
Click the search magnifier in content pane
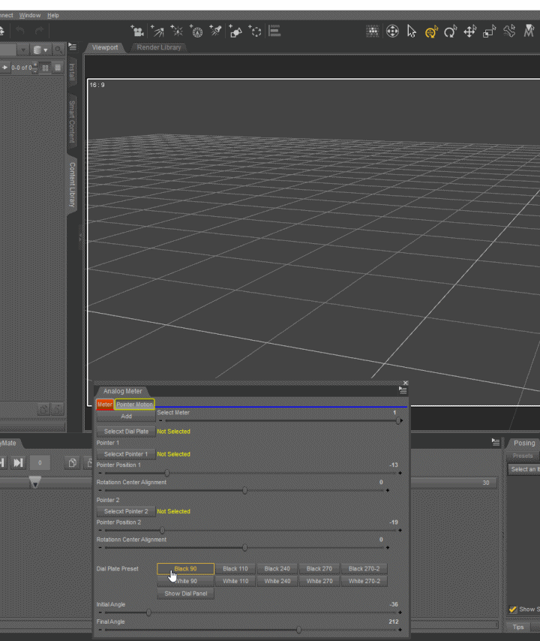pos(58,50)
